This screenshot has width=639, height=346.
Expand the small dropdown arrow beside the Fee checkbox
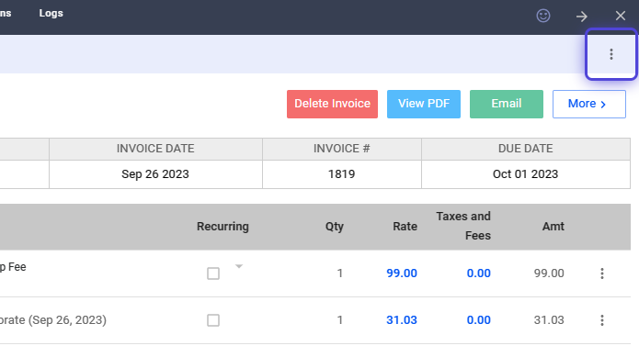(x=239, y=266)
